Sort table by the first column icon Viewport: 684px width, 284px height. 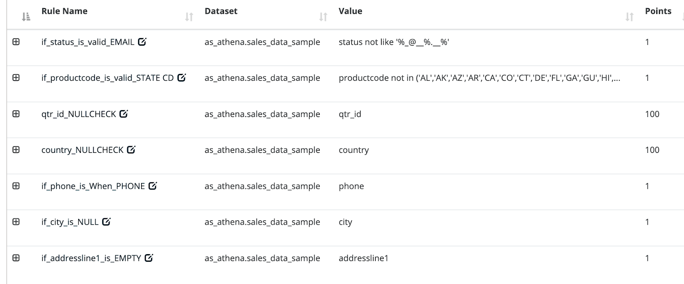(x=26, y=17)
